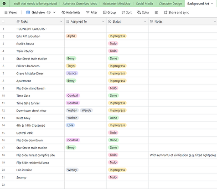Switch to Kickstarter MindMap tab
Image resolution: width=217 pixels, height=189 pixels.
click(x=116, y=4)
